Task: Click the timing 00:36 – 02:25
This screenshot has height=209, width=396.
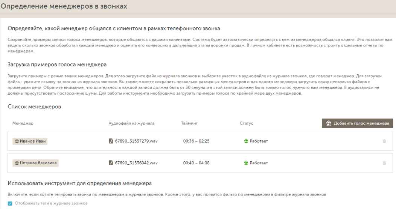Action: click(x=196, y=141)
